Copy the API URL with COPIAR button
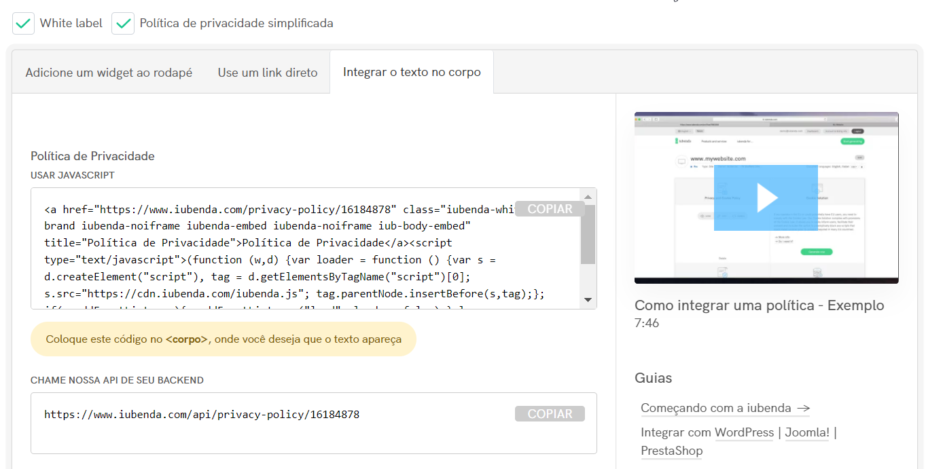Image resolution: width=943 pixels, height=469 pixels. pos(550,414)
